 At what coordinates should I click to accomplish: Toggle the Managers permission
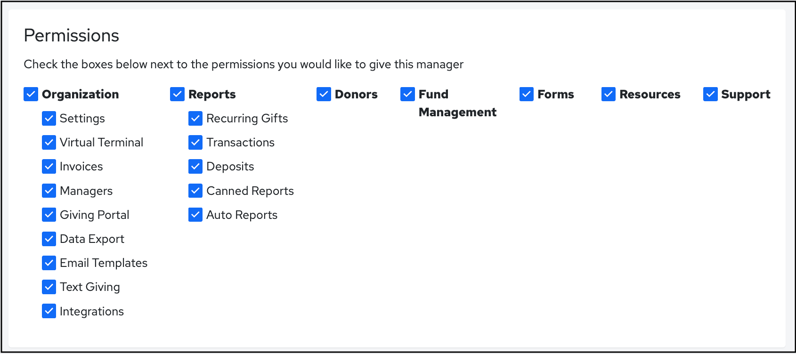click(49, 191)
